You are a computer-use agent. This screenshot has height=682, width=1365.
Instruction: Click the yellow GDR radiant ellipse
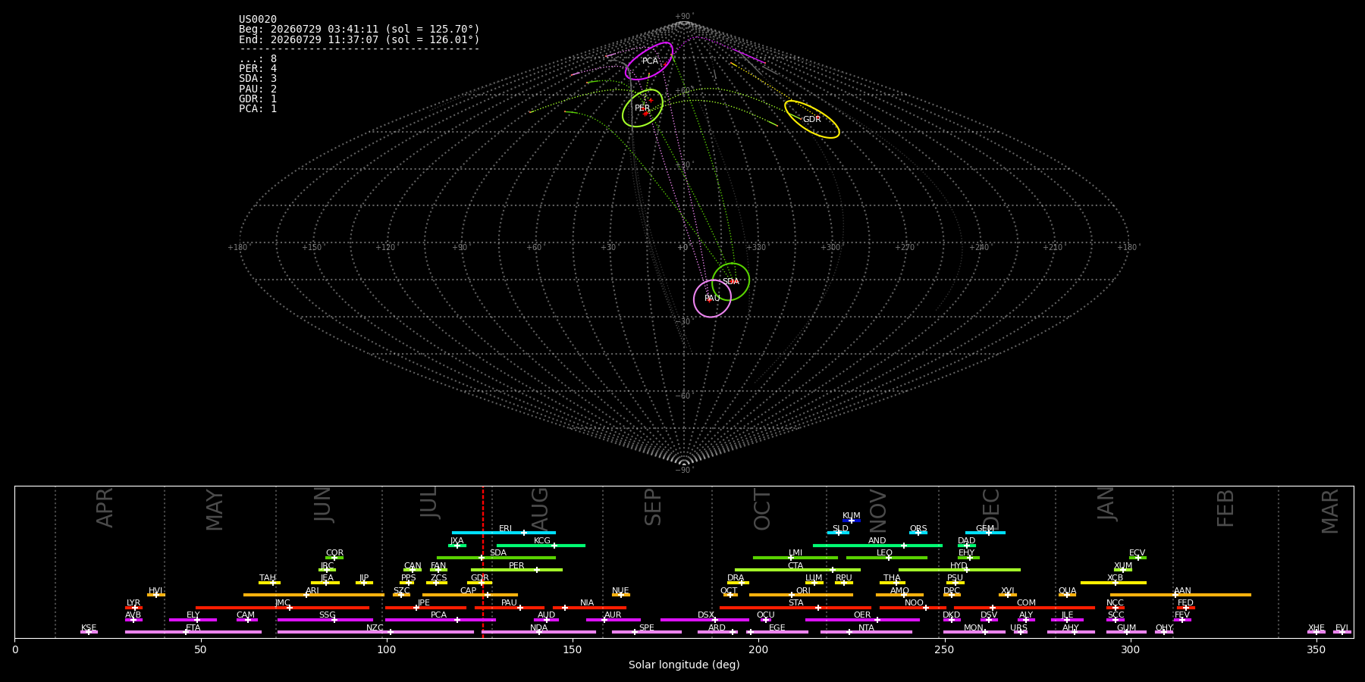point(812,119)
